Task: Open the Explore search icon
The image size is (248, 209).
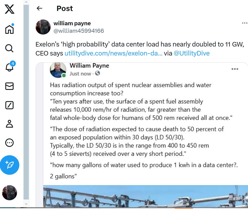Action: click(x=9, y=48)
